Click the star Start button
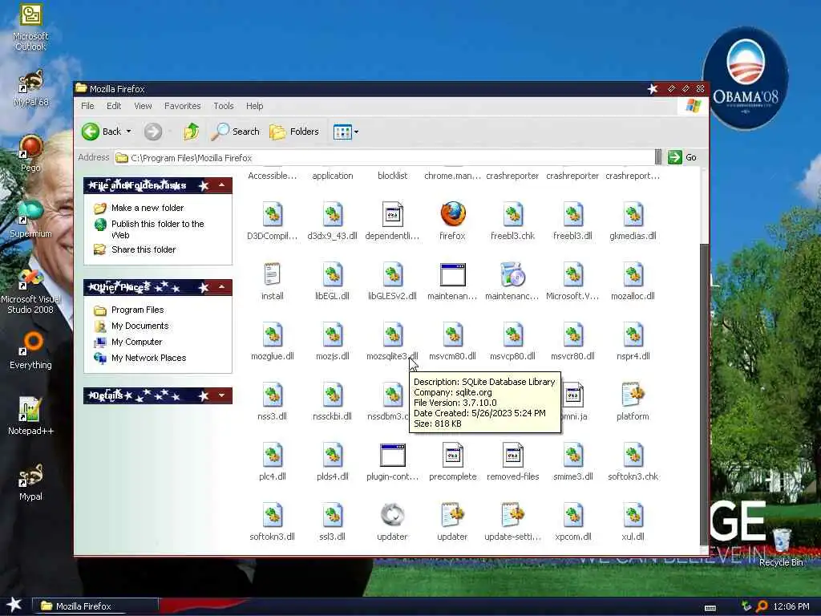Viewport: 821px width, 616px height. click(x=14, y=606)
